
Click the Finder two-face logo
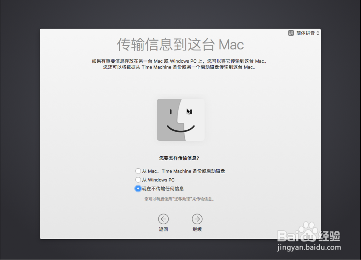coord(180,120)
